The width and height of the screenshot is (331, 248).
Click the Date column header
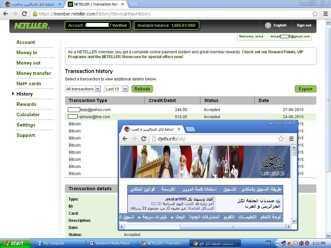(285, 100)
